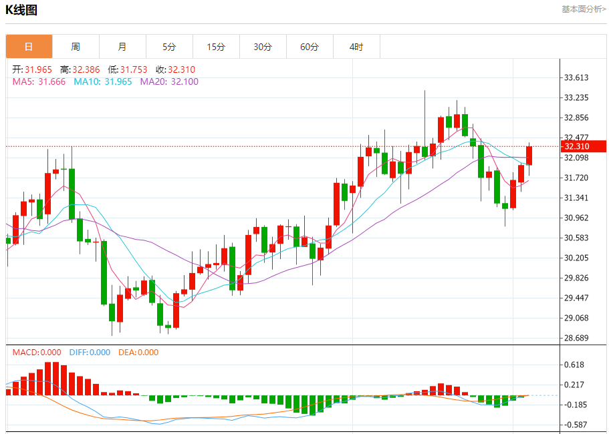Switch to the 日 daily chart tab
The image size is (609, 434).
coord(29,47)
